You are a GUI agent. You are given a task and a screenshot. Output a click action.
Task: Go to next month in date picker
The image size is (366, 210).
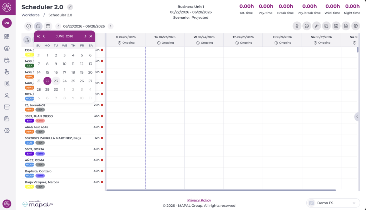[85, 36]
